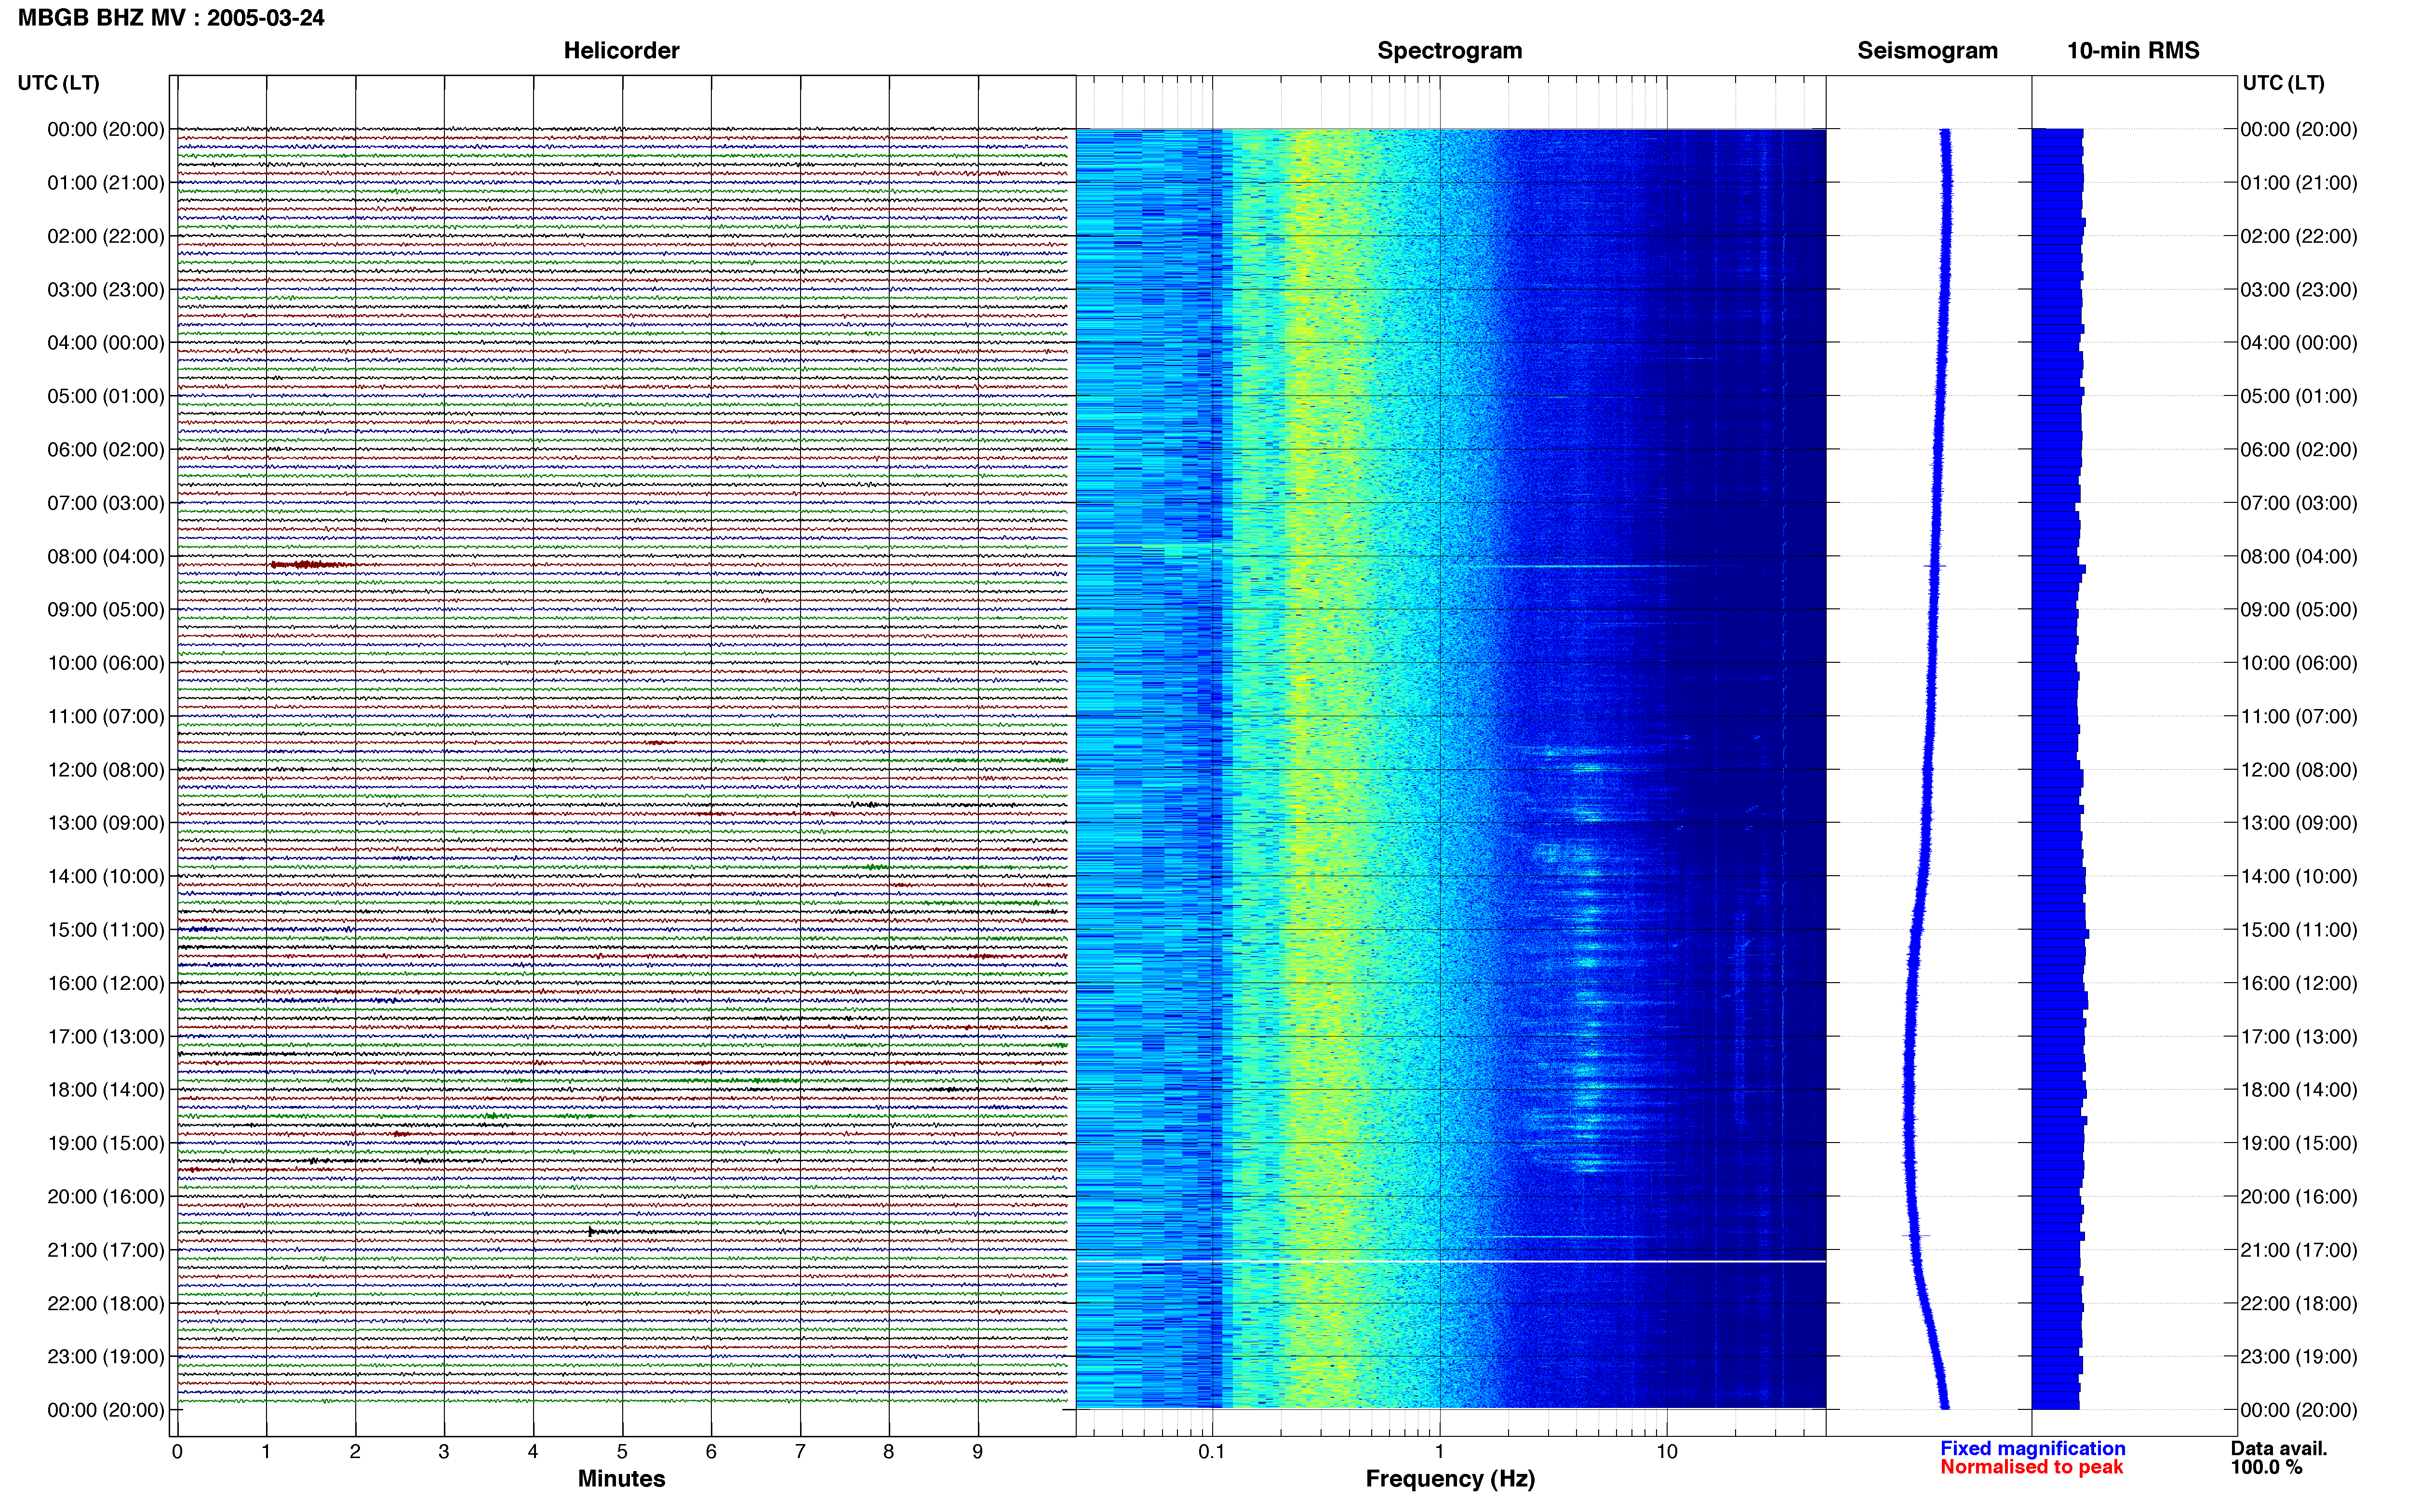Click the 02:00 (22:00) label beside the RMS panel

(2299, 236)
